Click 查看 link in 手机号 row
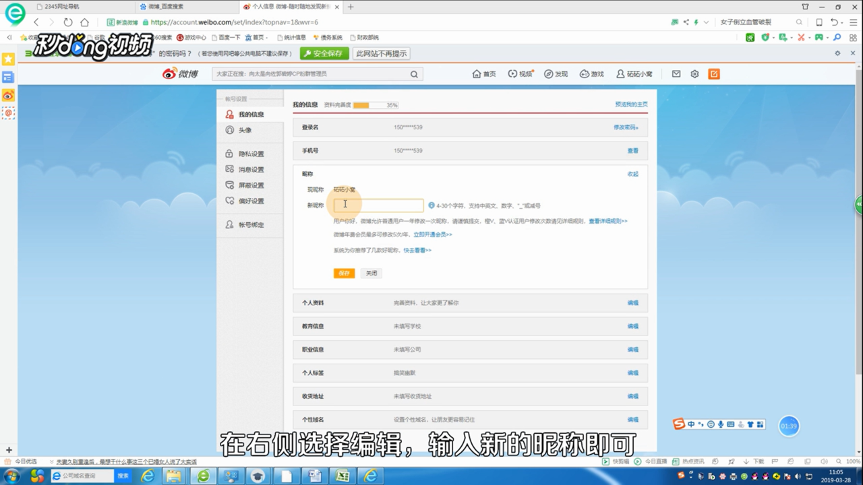The image size is (863, 485). pos(633,151)
